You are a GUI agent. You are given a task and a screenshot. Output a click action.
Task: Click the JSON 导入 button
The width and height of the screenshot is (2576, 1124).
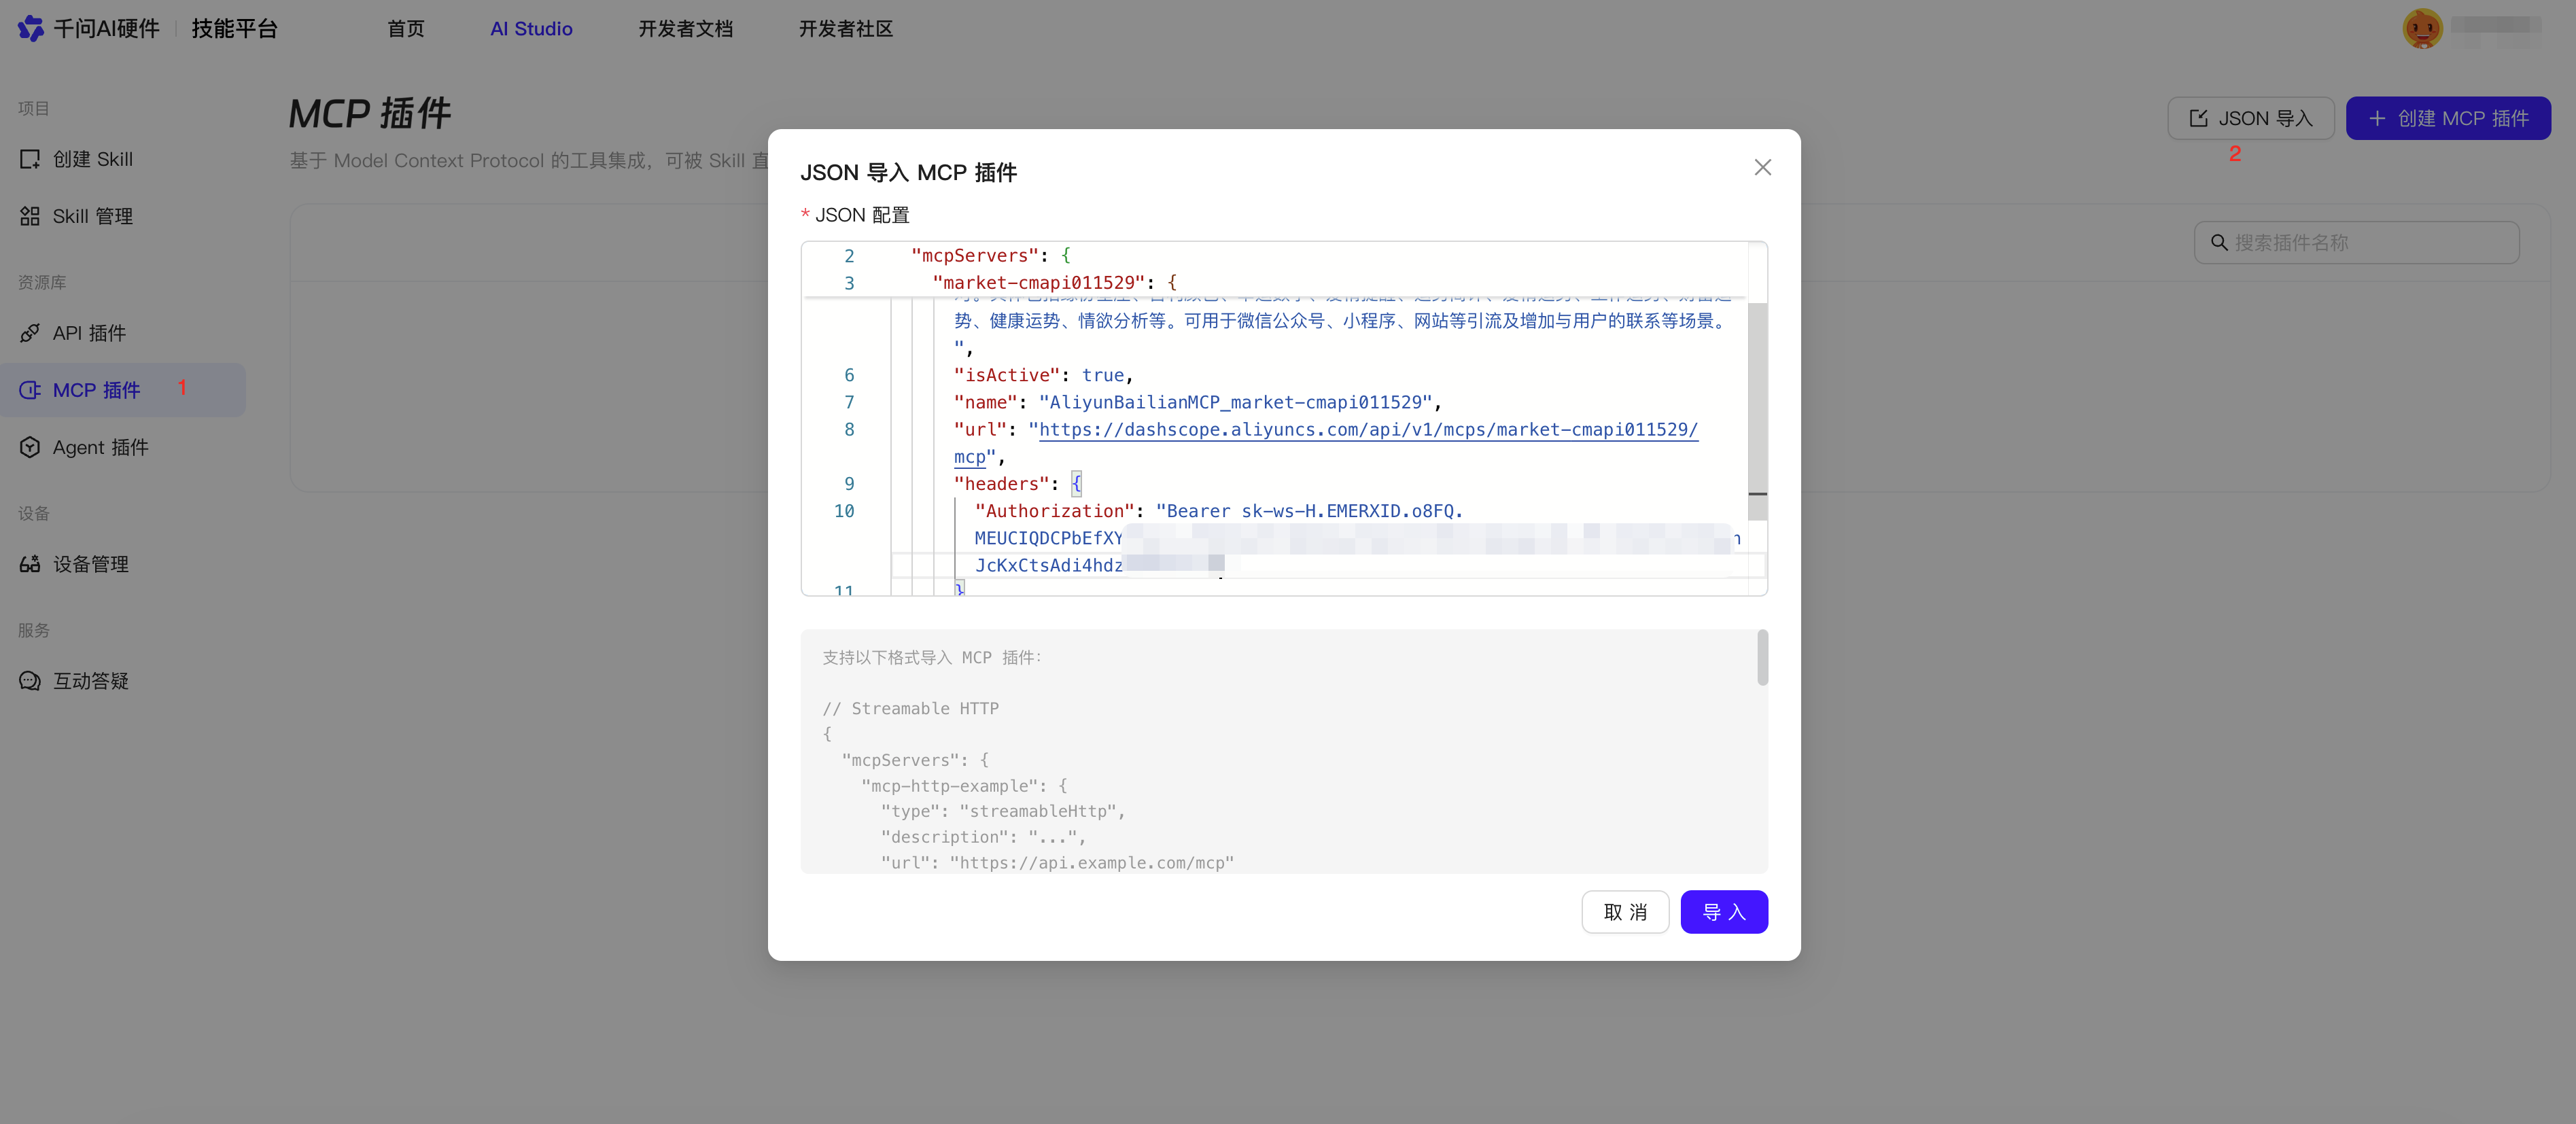(2251, 118)
